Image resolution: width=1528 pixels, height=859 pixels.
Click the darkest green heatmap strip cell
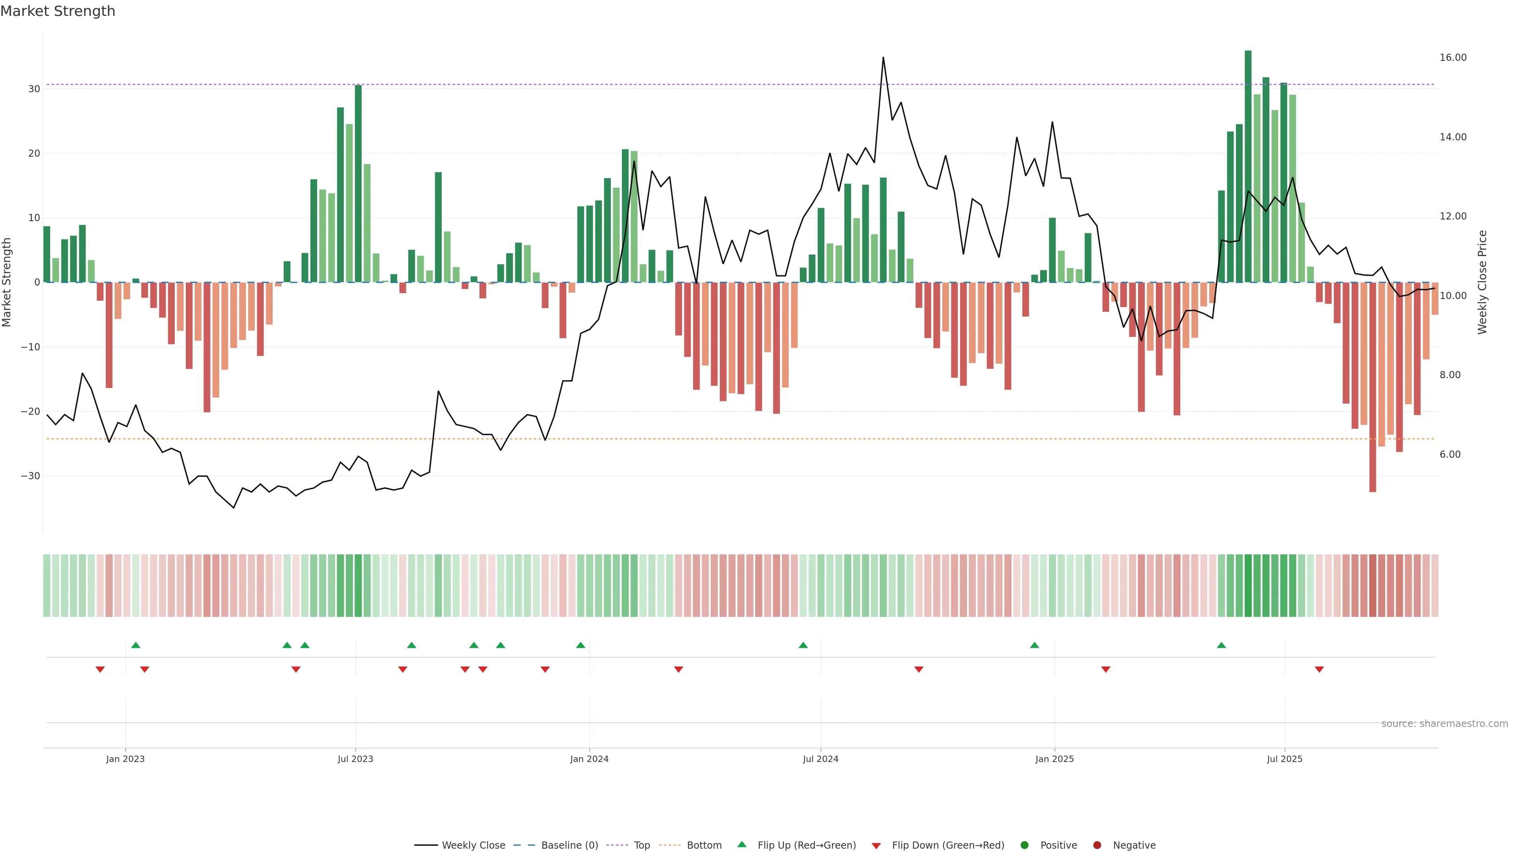[1248, 585]
